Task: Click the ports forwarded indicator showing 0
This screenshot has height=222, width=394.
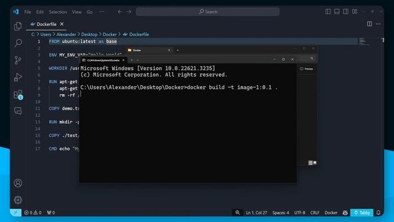Action: pos(51,213)
